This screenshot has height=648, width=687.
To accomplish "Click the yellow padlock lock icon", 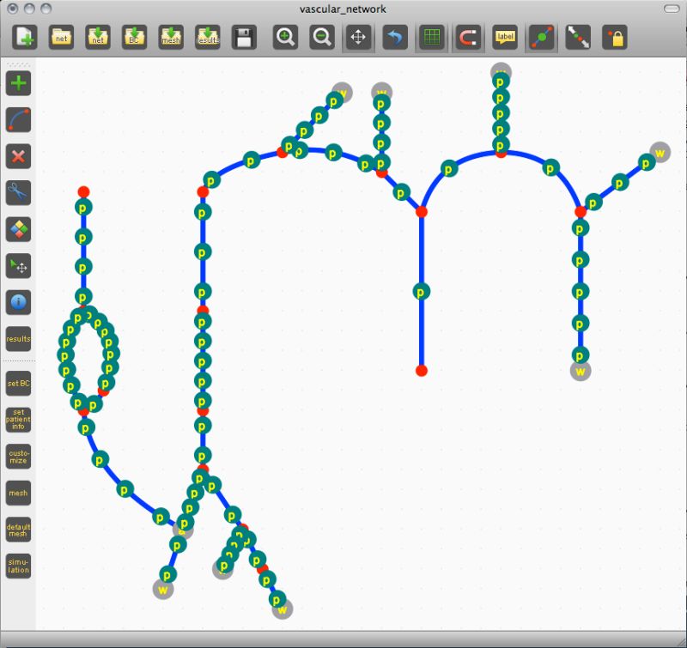I will (615, 37).
